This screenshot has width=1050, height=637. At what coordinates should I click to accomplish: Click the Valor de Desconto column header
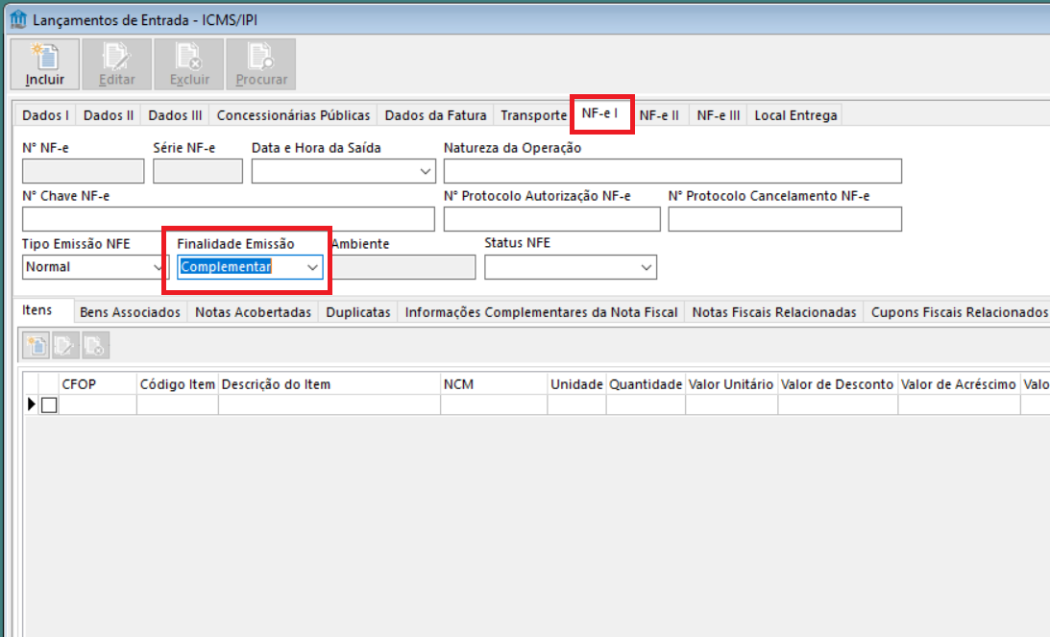837,384
